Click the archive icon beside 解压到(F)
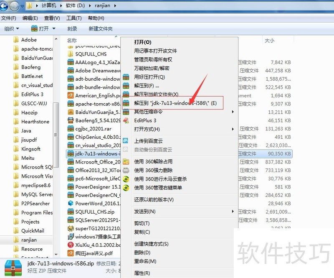The width and height of the screenshot is (334, 278). 126,86
